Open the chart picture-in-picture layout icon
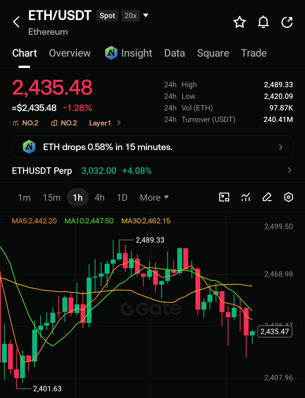Image resolution: width=305 pixels, height=398 pixels. [224, 197]
